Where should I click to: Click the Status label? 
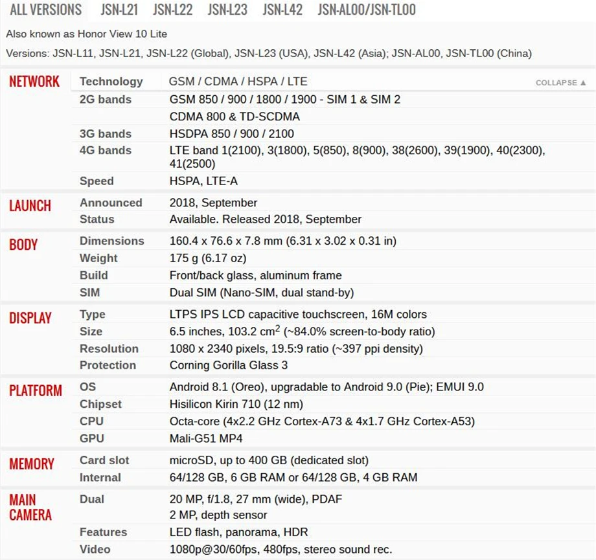[97, 219]
